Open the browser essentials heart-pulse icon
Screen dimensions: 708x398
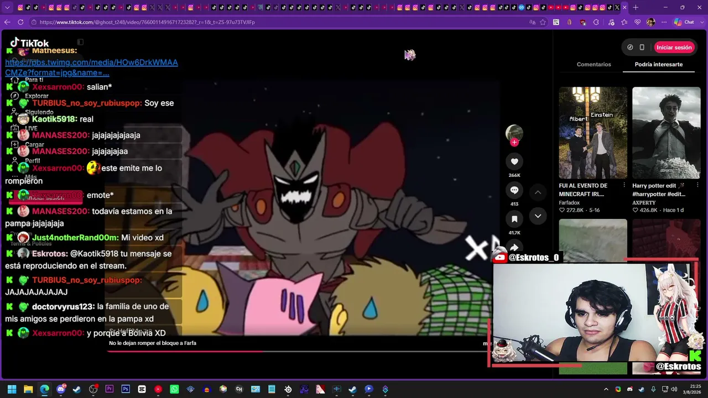637,22
